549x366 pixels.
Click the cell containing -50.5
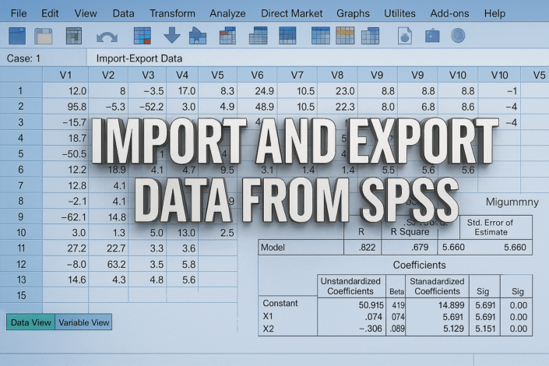point(65,153)
